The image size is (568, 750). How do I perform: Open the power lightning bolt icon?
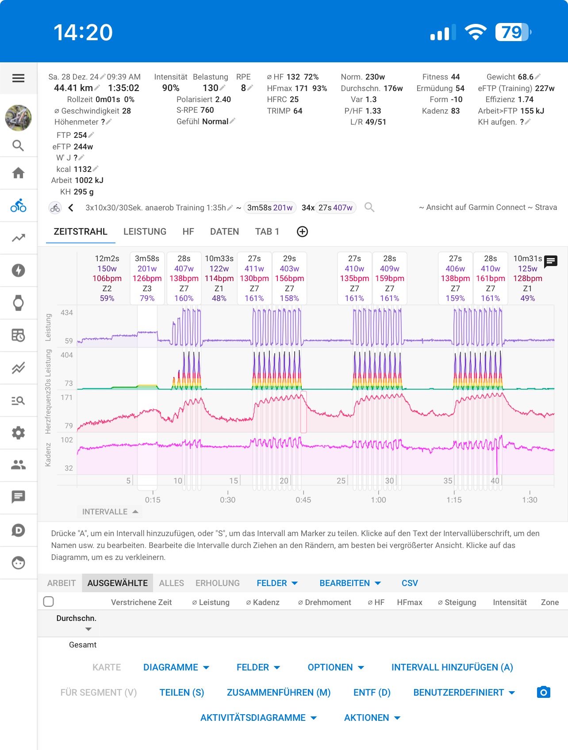[x=18, y=270]
